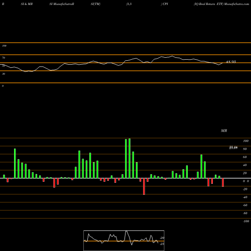This screenshot has width=251, height=251.
Task: Click the '(IQ Real Return ETF) MunafaSutra.com' title
Action: (x=221, y=4)
